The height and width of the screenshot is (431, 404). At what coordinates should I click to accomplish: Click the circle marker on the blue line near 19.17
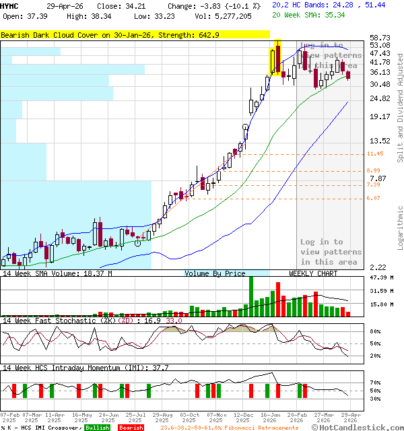pyautogui.click(x=246, y=127)
